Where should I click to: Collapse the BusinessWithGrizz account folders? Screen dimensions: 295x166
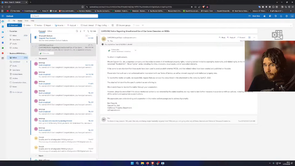pos(8,53)
